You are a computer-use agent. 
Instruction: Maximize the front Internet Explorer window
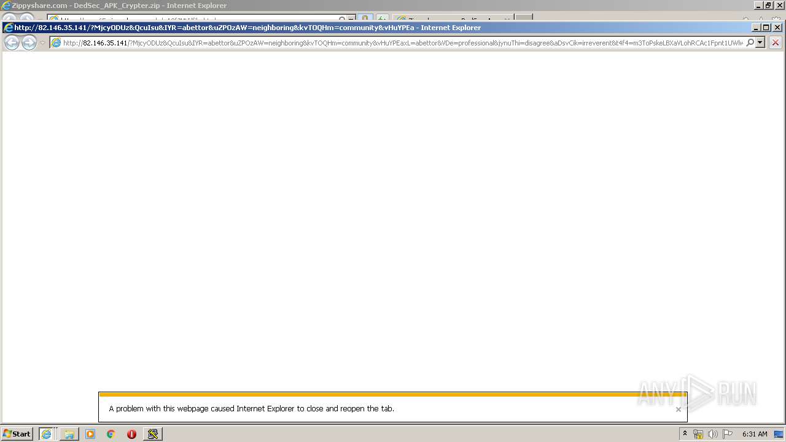pyautogui.click(x=766, y=28)
